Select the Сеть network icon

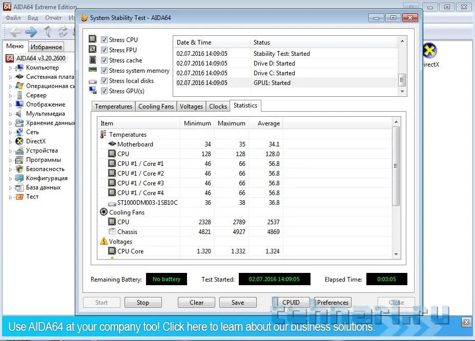19,132
